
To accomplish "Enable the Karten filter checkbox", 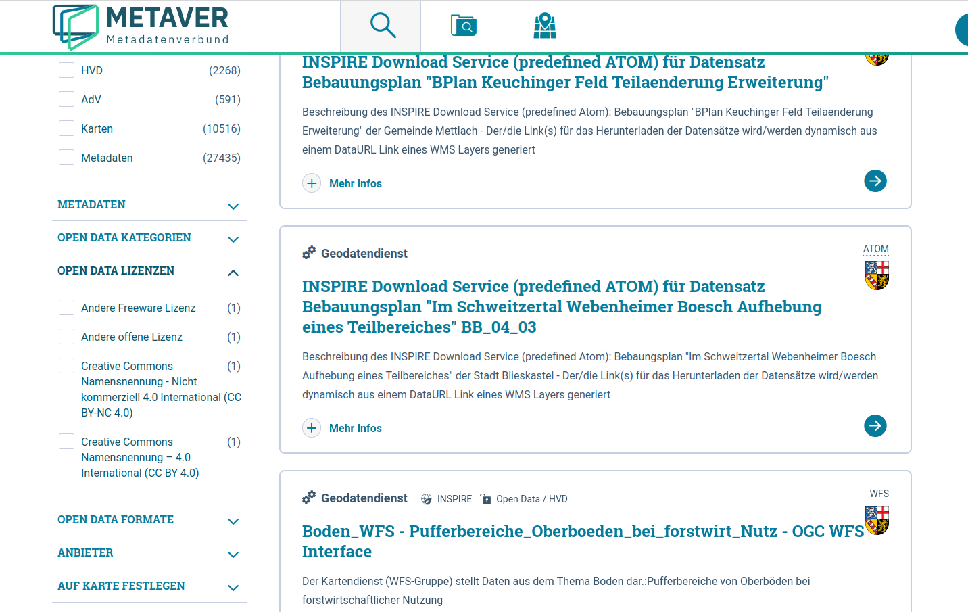I will click(x=66, y=128).
